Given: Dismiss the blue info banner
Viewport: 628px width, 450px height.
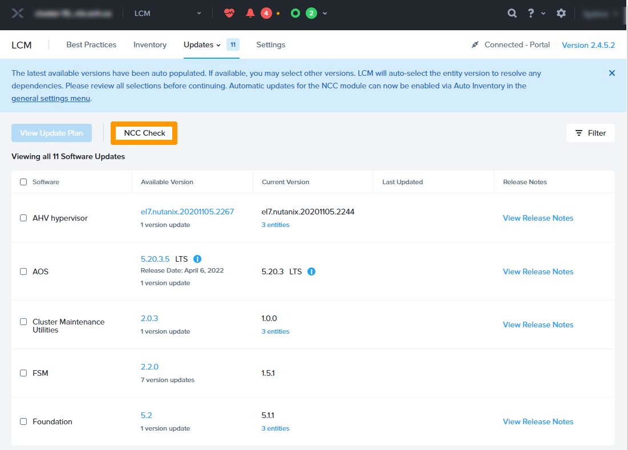Looking at the screenshot, I should [x=612, y=73].
